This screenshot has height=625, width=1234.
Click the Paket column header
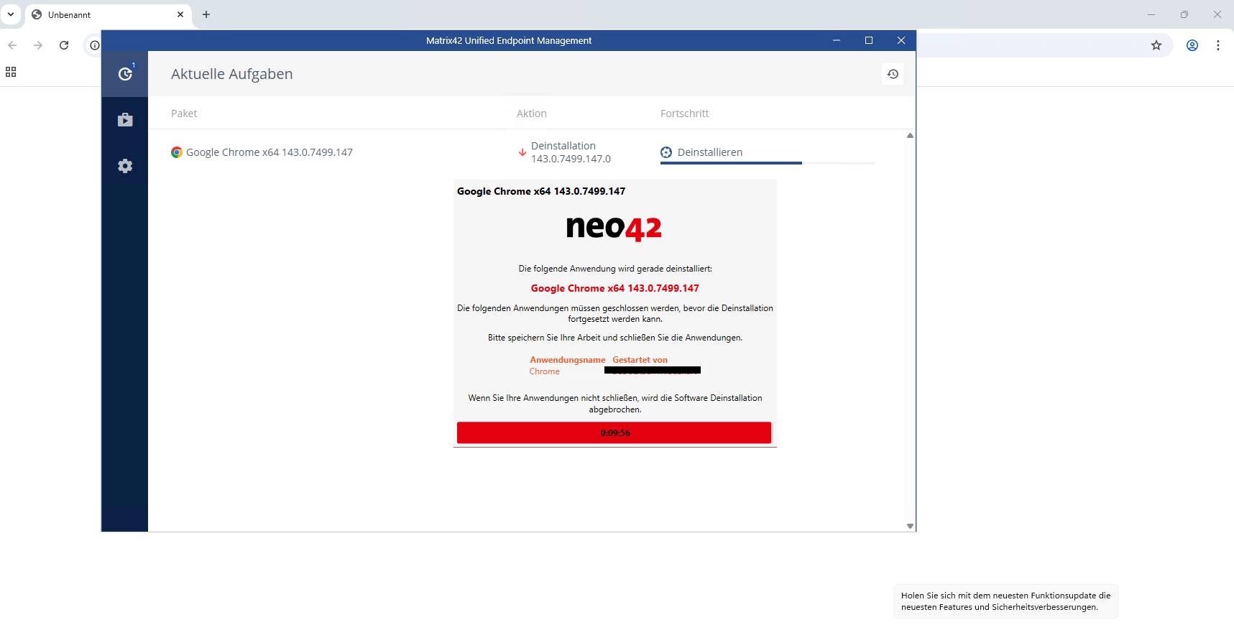[x=184, y=114]
